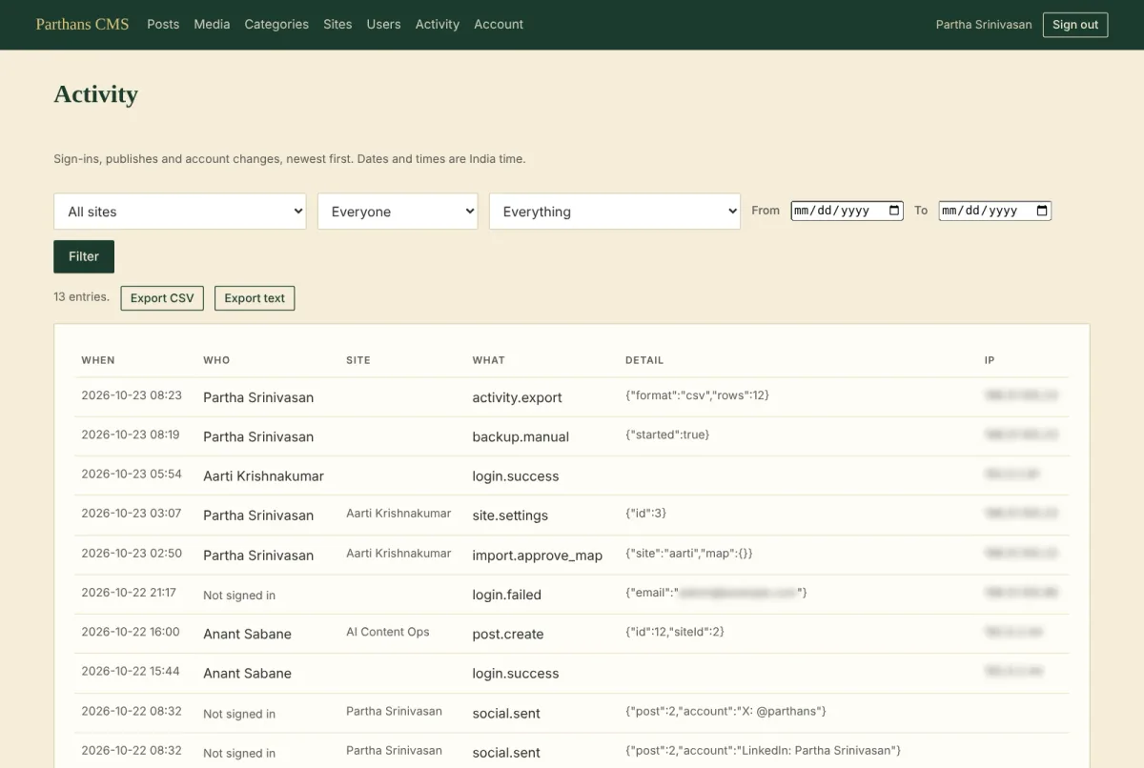The height and width of the screenshot is (768, 1144).
Task: Click the detail mentioning X: @parthans
Action: pyautogui.click(x=725, y=711)
